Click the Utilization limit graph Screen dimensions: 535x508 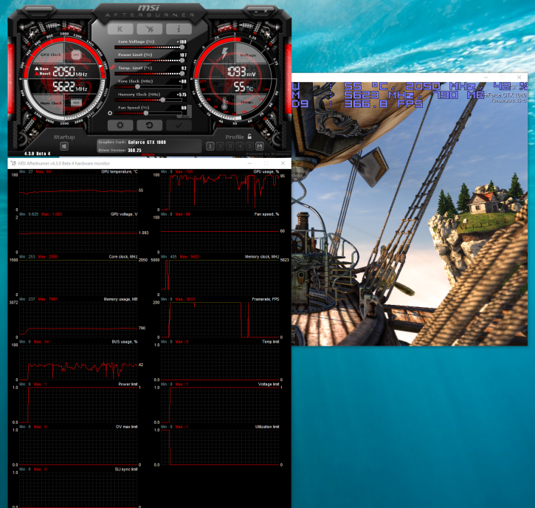220,447
